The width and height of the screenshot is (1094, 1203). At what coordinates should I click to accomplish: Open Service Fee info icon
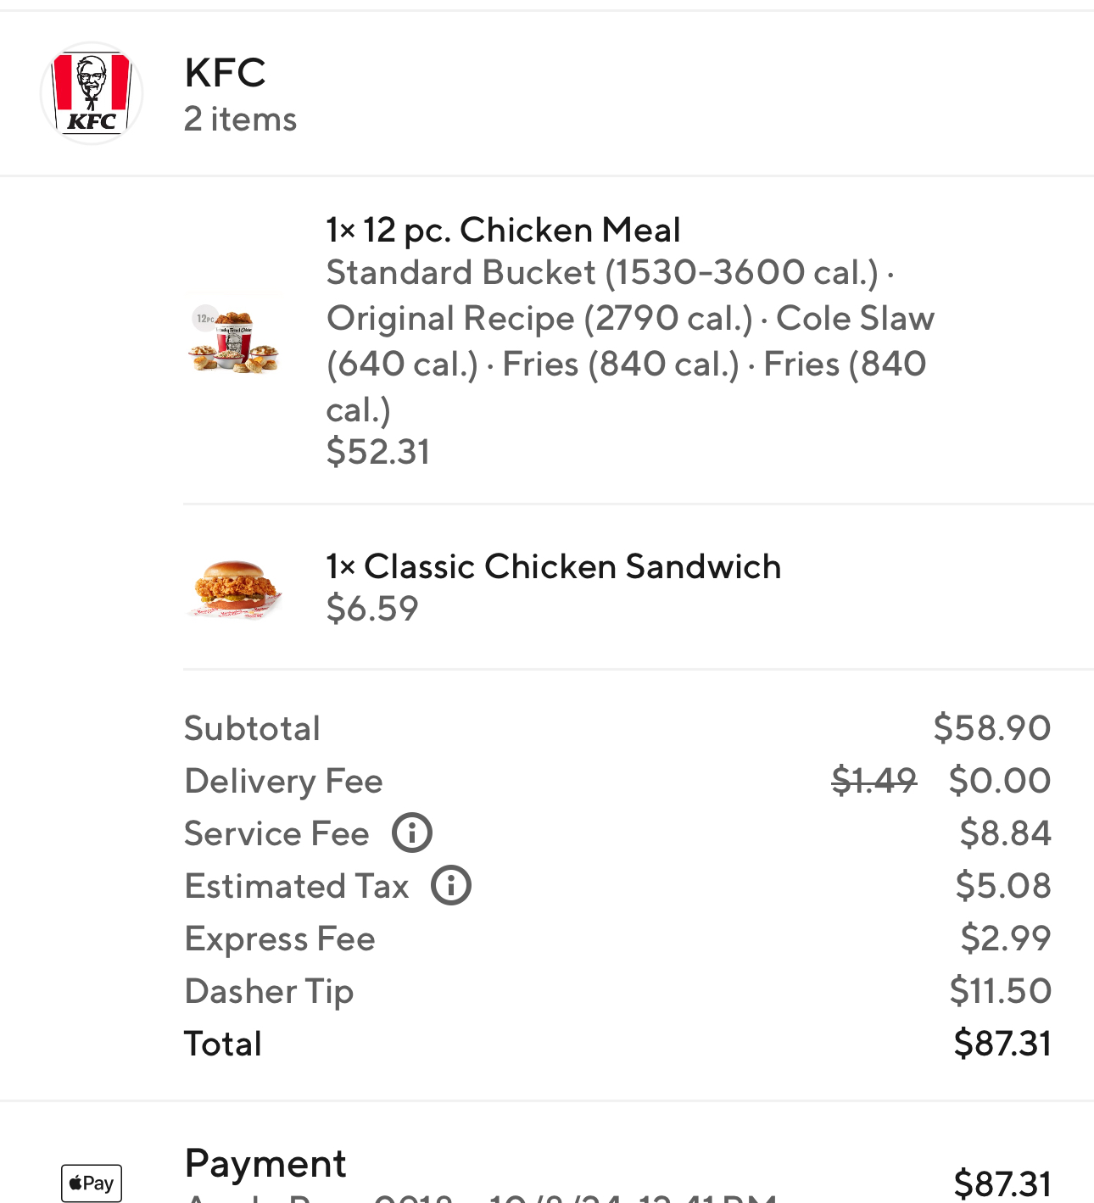[412, 833]
